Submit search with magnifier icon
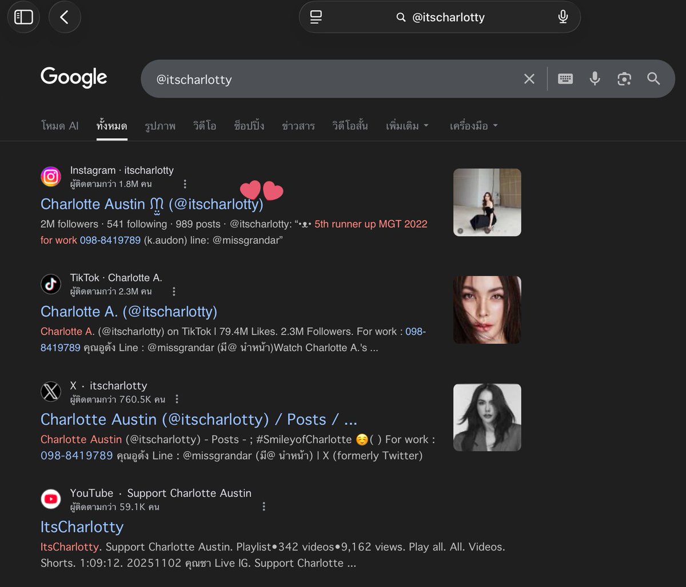Screen dimensions: 686x587 (x=653, y=79)
